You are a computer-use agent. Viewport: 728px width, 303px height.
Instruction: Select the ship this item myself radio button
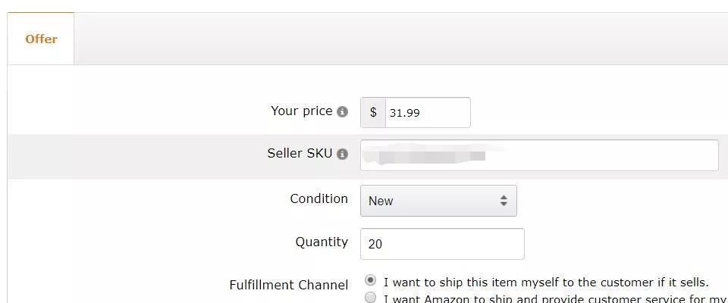click(x=371, y=280)
